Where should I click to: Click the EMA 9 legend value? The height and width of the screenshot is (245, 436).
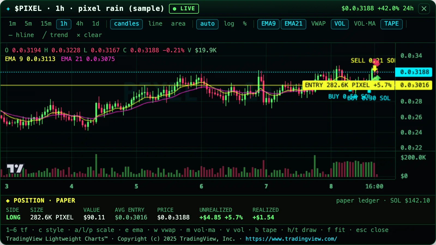[x=30, y=59]
